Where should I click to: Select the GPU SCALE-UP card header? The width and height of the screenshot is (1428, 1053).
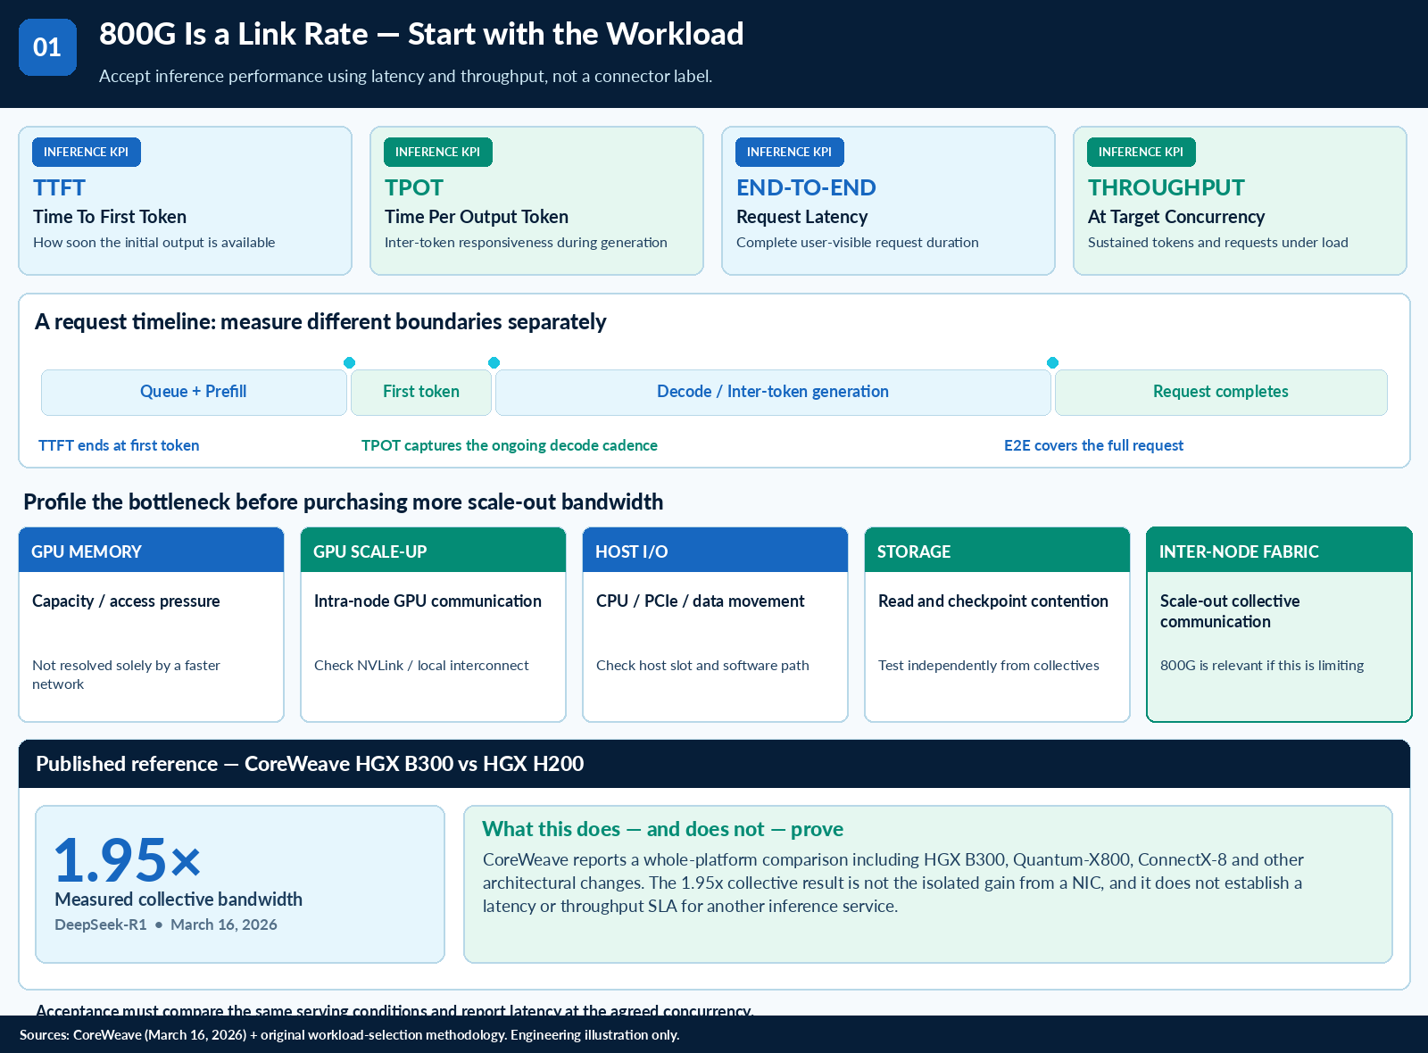tap(434, 551)
